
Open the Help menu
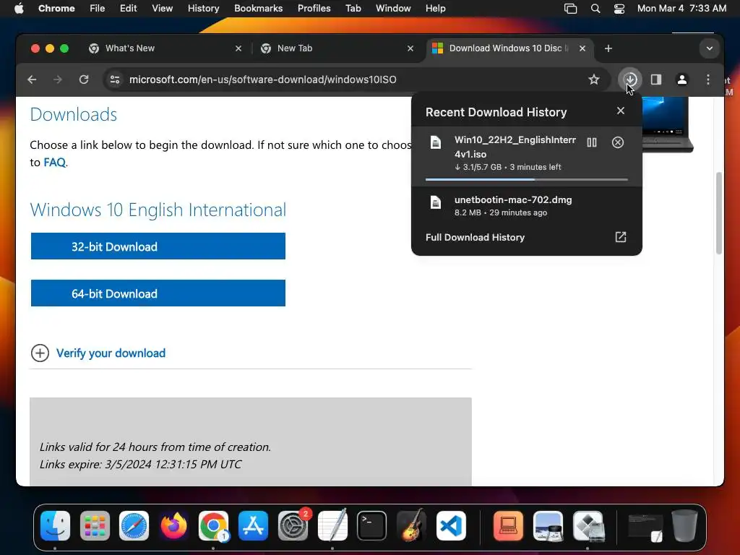(x=435, y=9)
